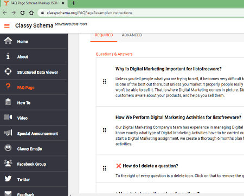Image resolution: width=244 pixels, height=196 pixels.
Task: Open the hamburger menu icon
Action: click(7, 26)
